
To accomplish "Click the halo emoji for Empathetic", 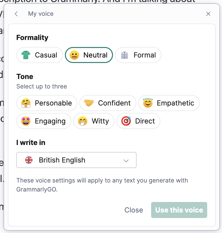I will click(148, 103).
